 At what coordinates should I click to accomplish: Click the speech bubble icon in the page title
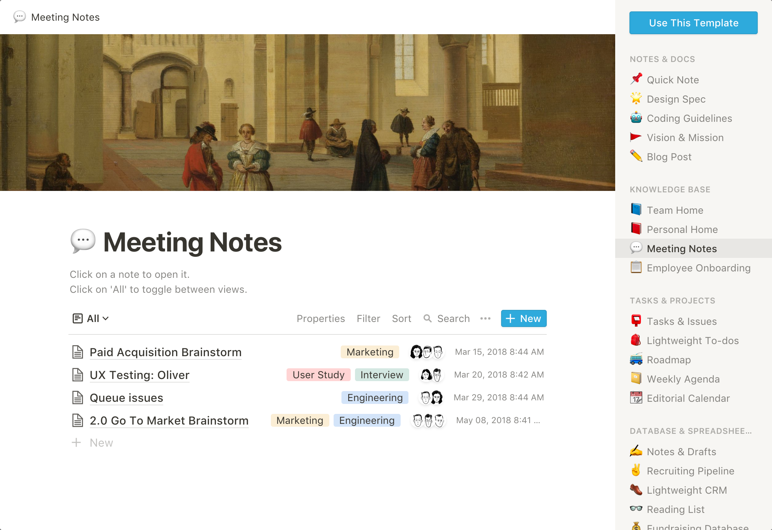pos(83,241)
